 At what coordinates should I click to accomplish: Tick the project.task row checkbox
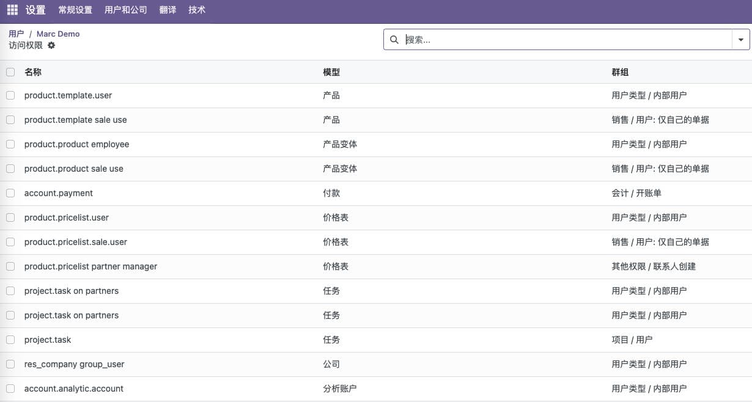pos(10,340)
